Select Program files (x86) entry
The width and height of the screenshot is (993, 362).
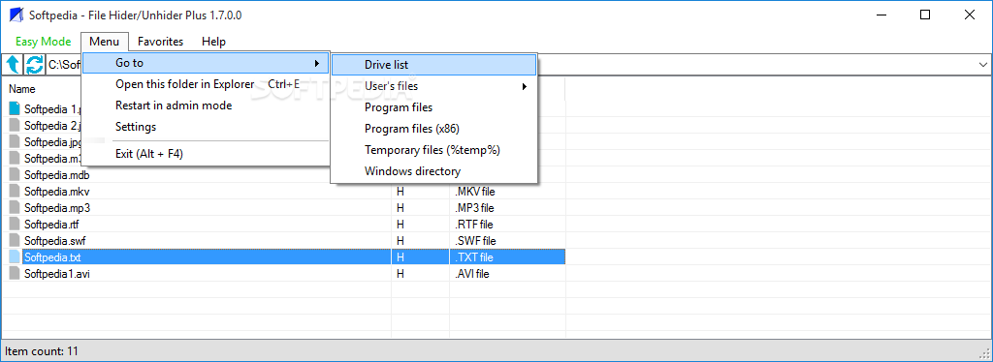coord(433,129)
